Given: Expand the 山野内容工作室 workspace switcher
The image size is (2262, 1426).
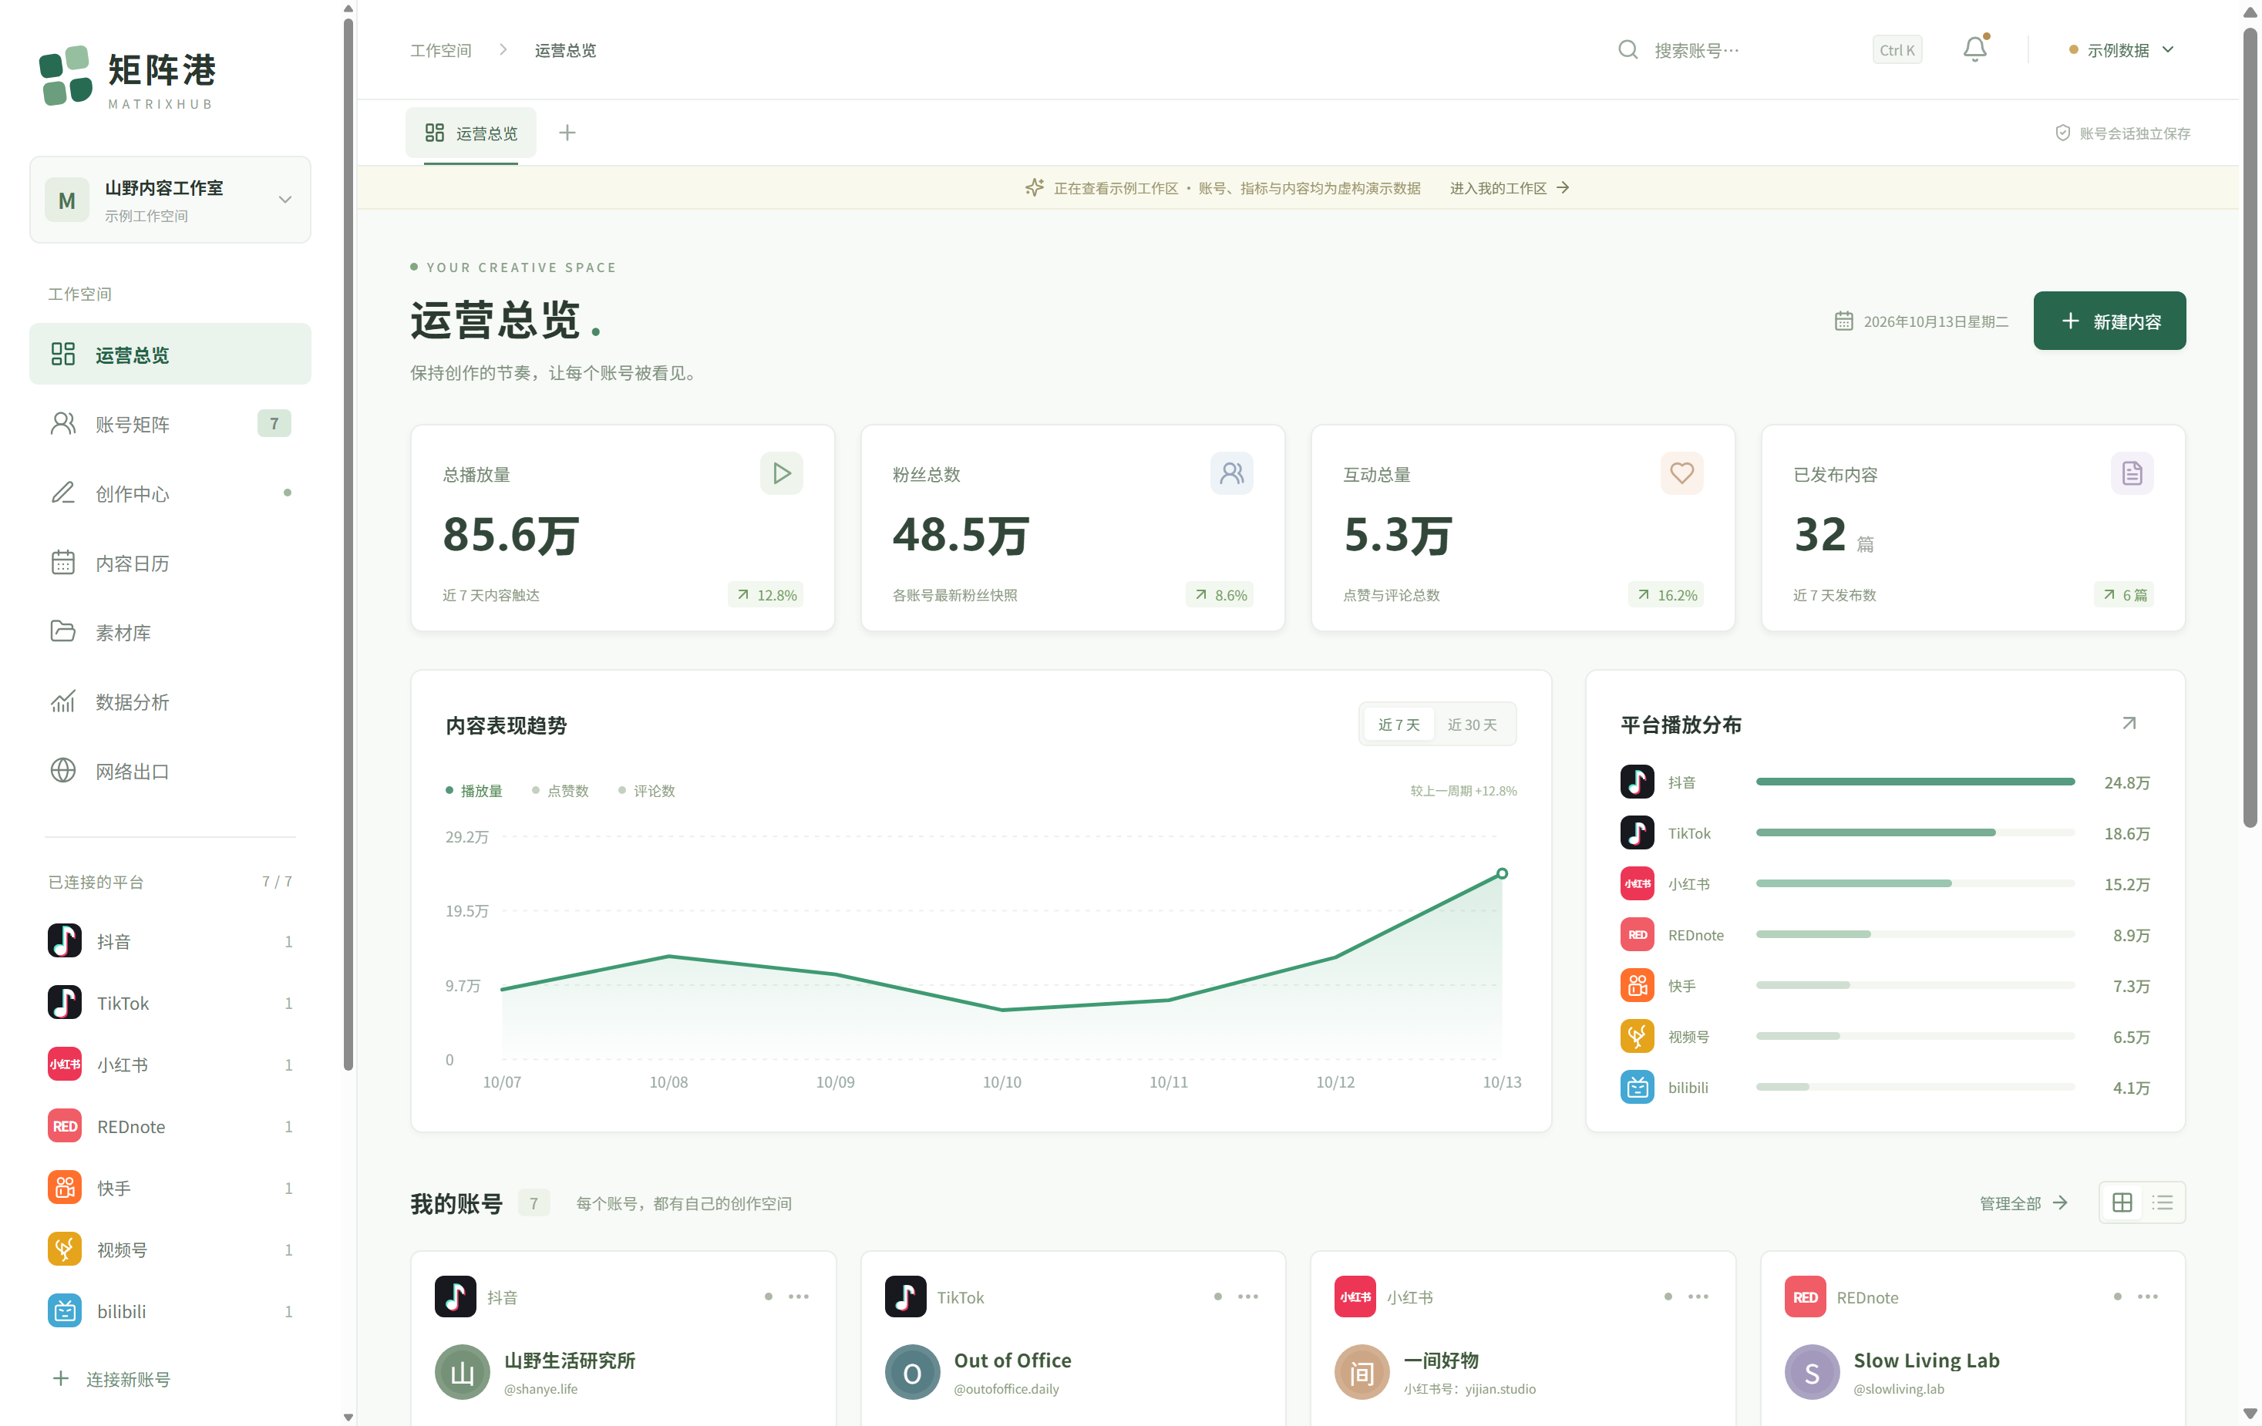Looking at the screenshot, I should coord(170,199).
